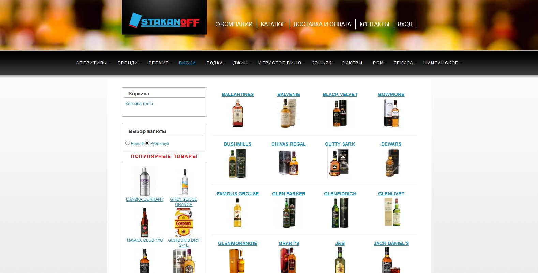Follow the BOWMORE text link

pyautogui.click(x=391, y=94)
